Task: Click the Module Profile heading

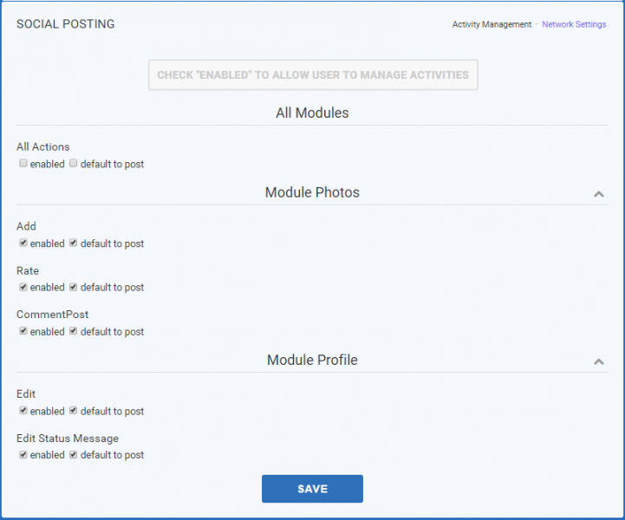Action: click(312, 360)
